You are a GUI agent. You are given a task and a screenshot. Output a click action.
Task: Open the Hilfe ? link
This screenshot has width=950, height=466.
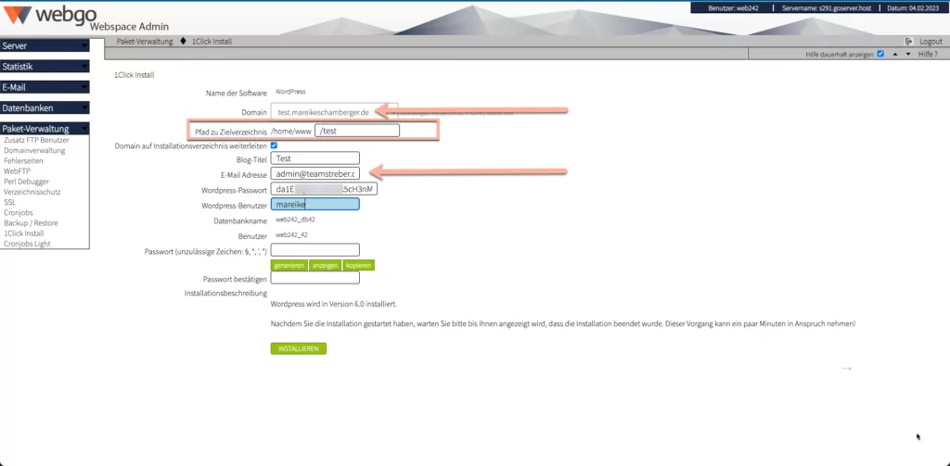pos(928,55)
